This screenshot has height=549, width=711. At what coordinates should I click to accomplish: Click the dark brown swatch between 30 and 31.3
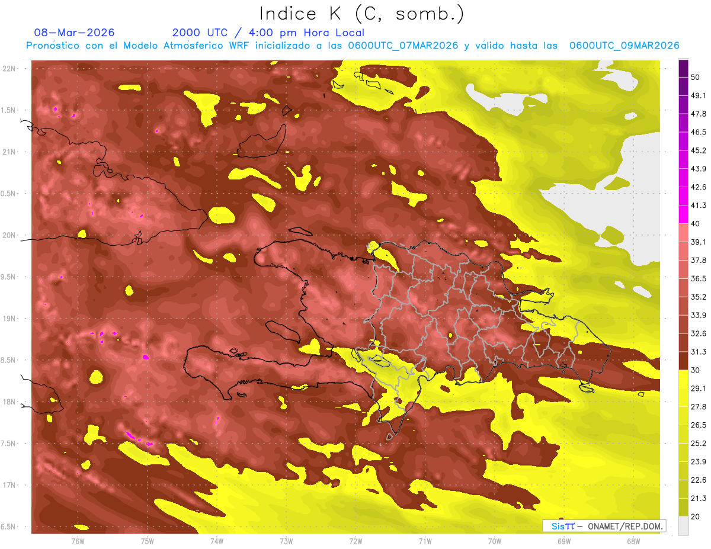pos(683,361)
